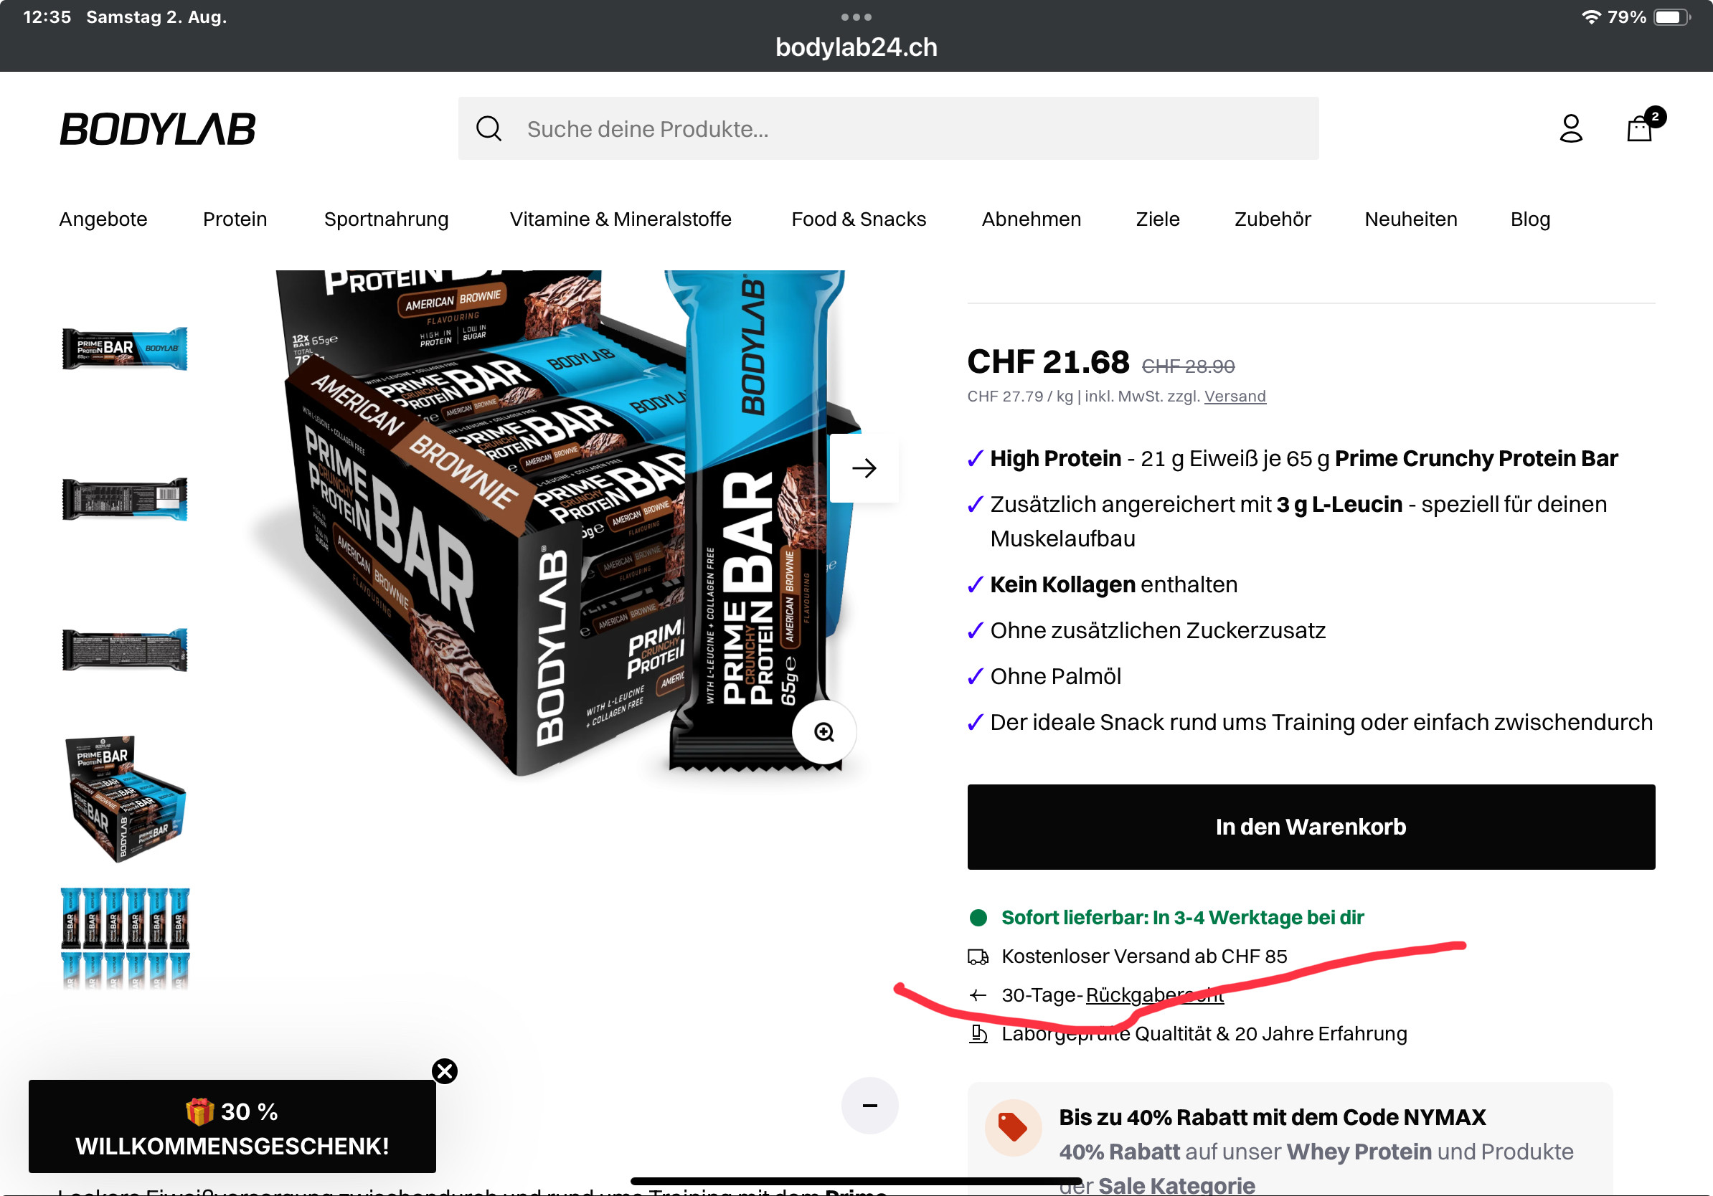1713x1196 pixels.
Task: Focus the product search field
Action: [x=888, y=128]
